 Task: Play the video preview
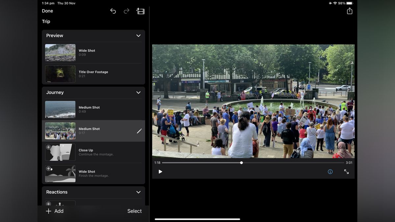(x=160, y=171)
